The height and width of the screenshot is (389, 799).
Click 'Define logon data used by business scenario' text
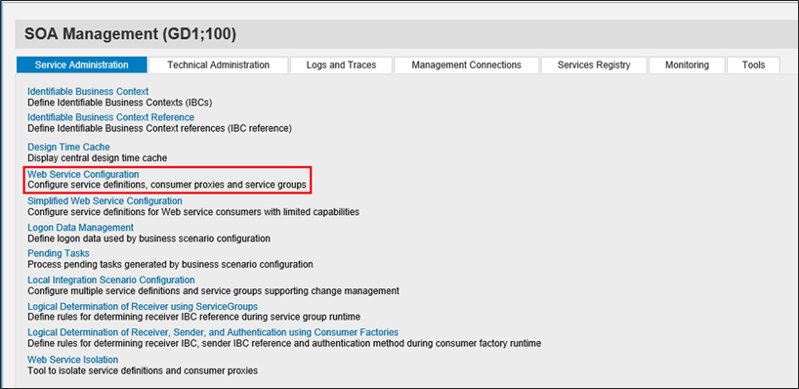(148, 238)
